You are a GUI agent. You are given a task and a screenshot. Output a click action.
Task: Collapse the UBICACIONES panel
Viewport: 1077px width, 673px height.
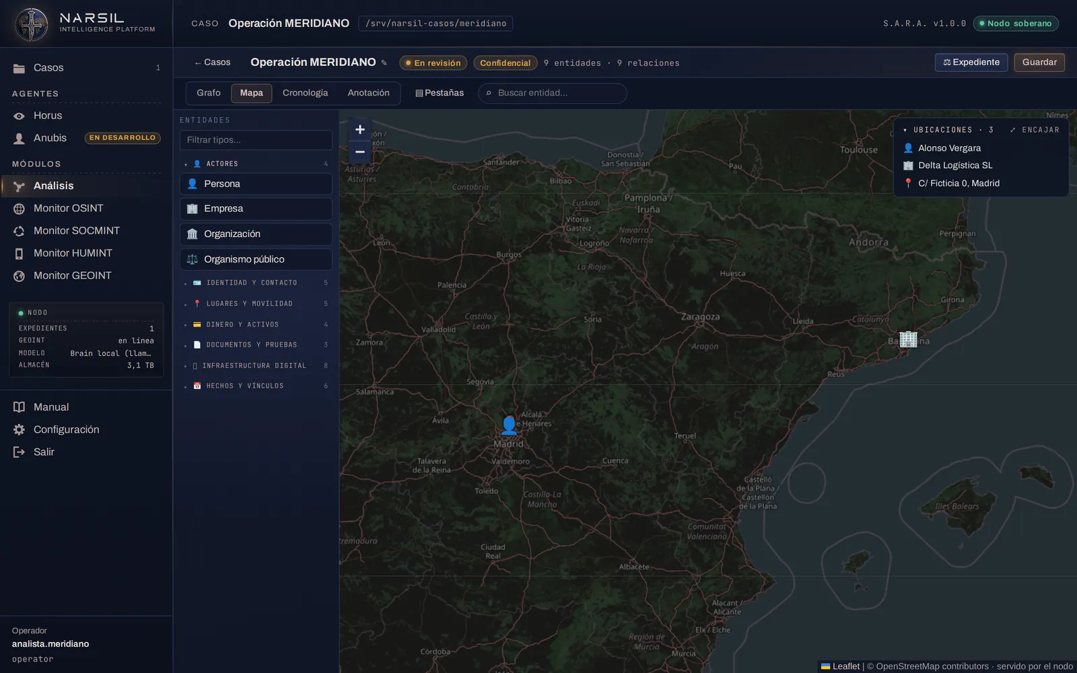pyautogui.click(x=947, y=130)
